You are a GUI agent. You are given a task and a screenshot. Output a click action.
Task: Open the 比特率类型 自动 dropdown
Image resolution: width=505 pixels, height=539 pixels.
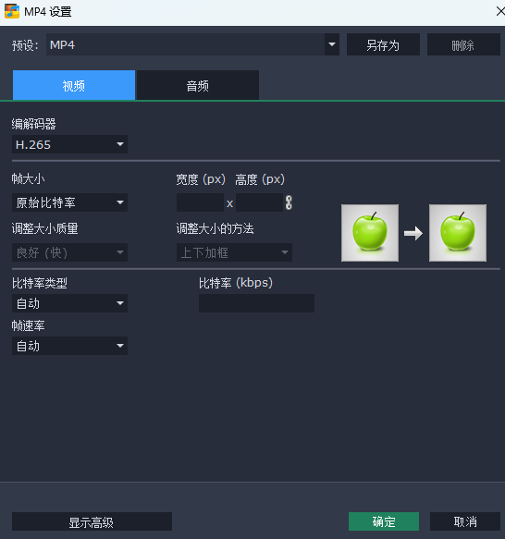tap(70, 303)
